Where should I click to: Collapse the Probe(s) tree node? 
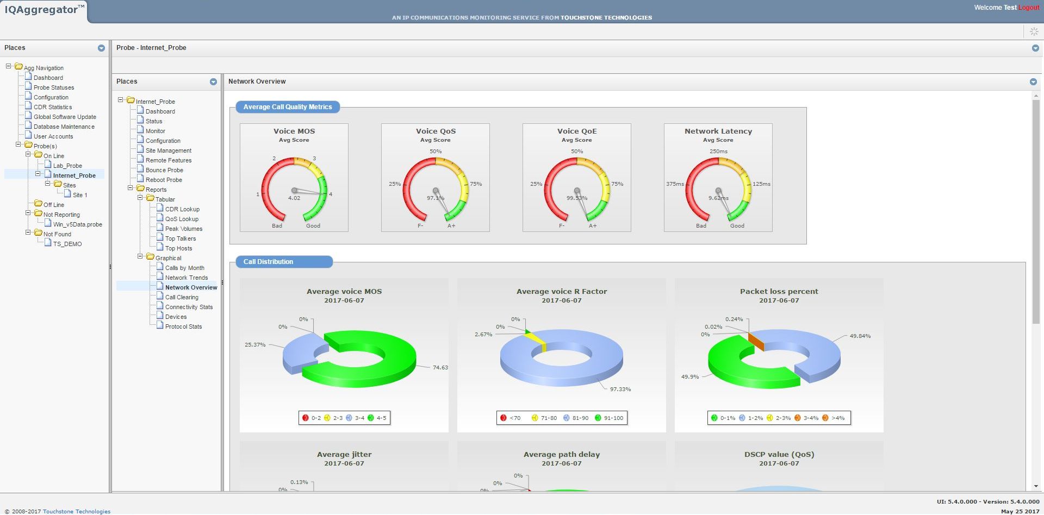[18, 145]
